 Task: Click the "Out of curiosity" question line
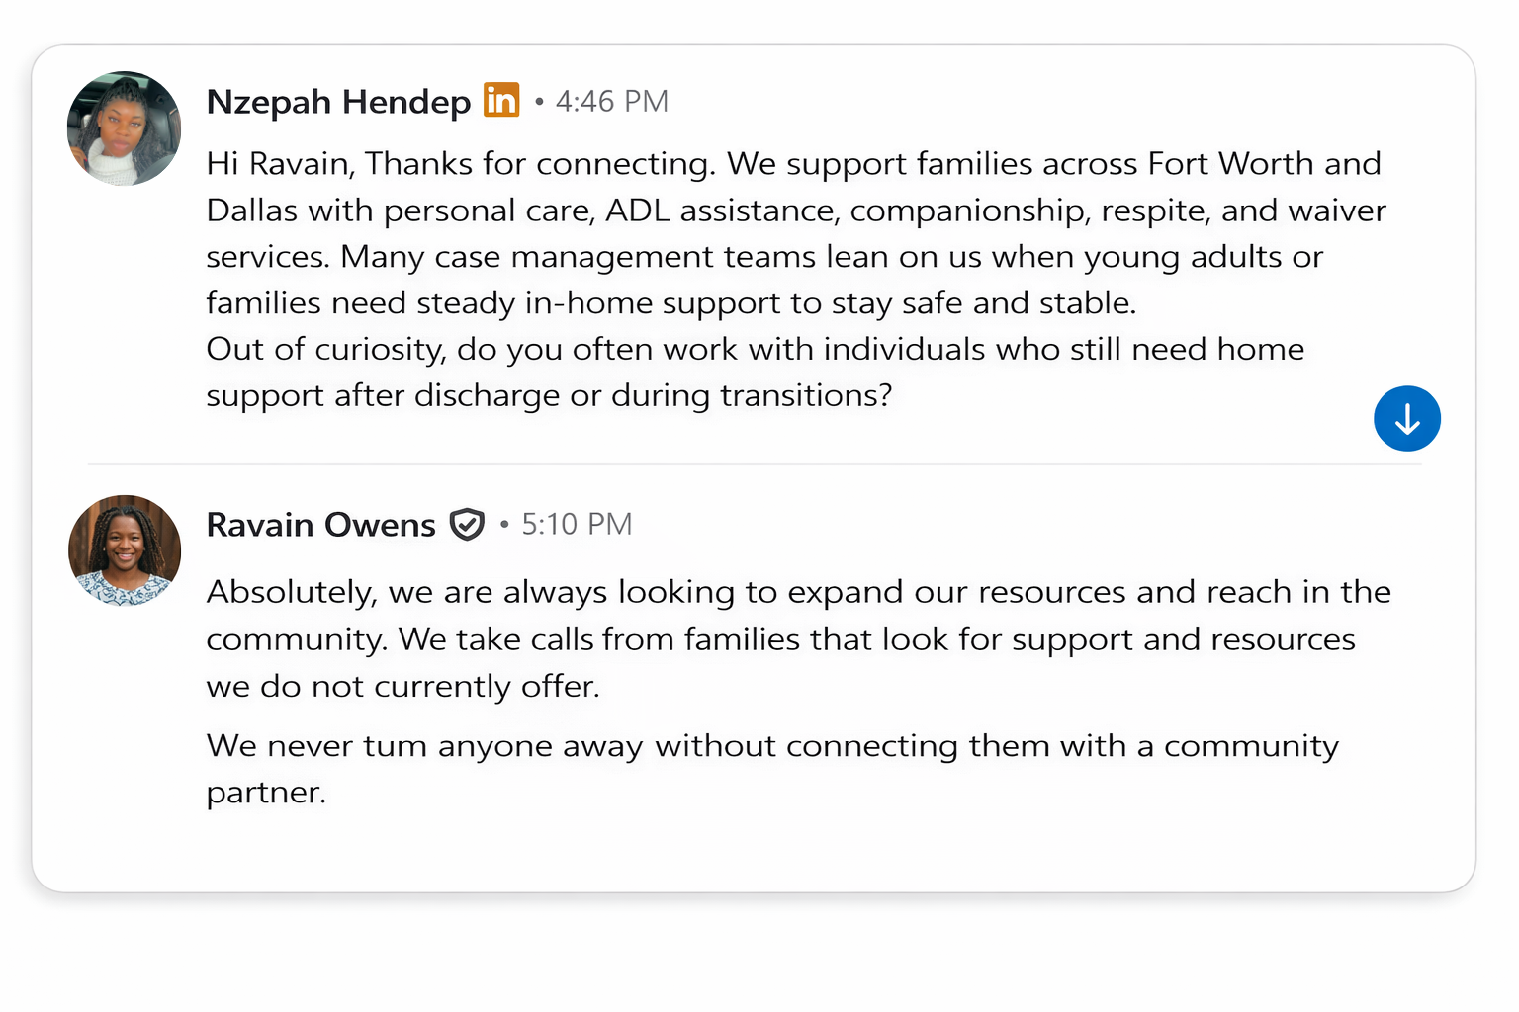tap(755, 349)
